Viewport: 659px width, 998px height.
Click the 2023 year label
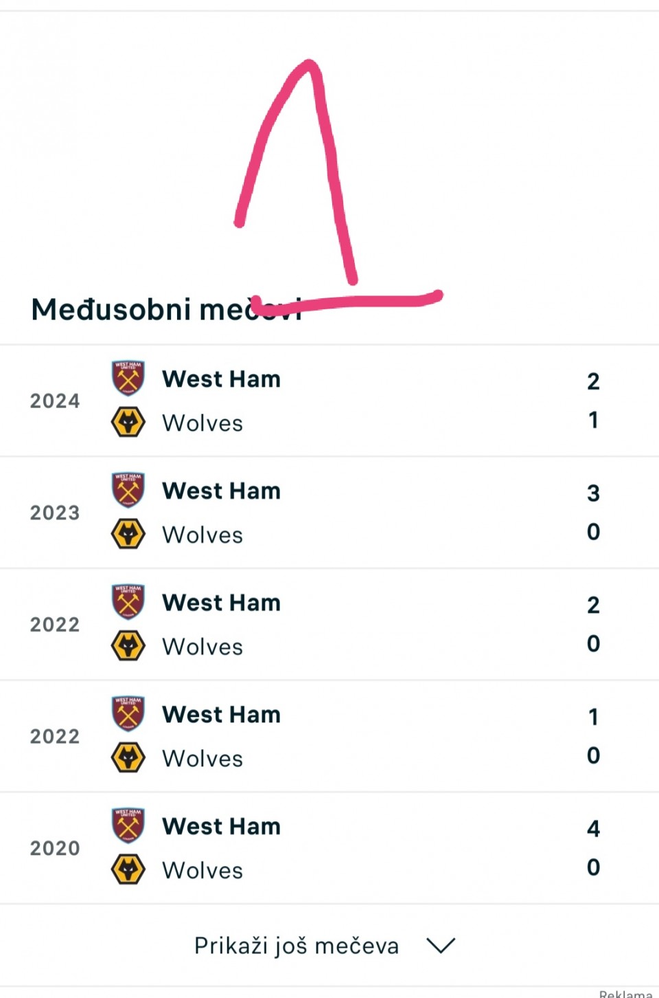pos(55,513)
